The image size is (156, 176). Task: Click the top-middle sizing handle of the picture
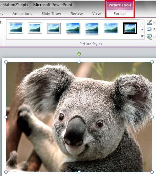(79, 62)
